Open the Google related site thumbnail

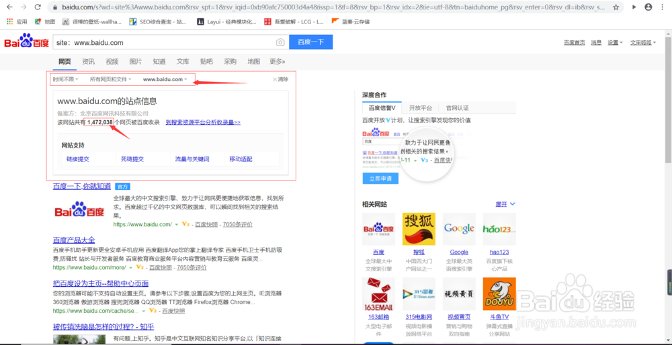(x=459, y=229)
